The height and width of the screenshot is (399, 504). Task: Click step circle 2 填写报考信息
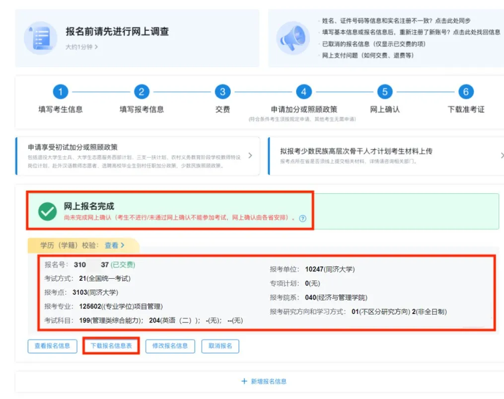(141, 92)
